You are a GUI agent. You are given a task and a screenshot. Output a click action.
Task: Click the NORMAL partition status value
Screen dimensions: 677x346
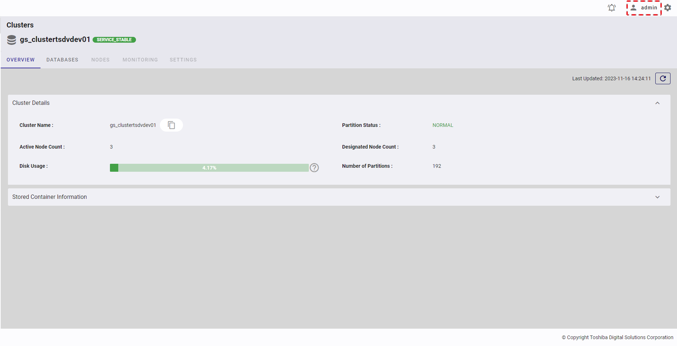[x=443, y=125]
